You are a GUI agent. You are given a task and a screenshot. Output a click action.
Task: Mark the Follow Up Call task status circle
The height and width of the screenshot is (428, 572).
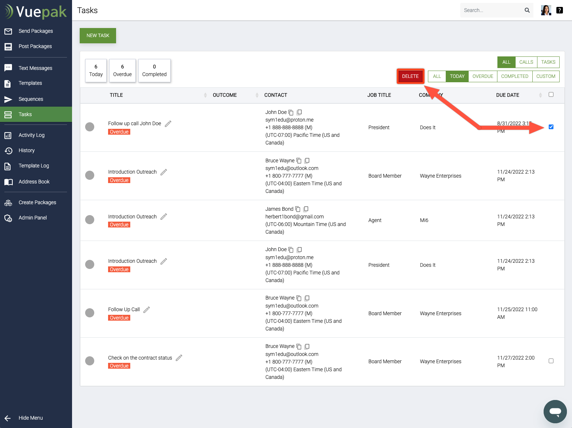[90, 313]
